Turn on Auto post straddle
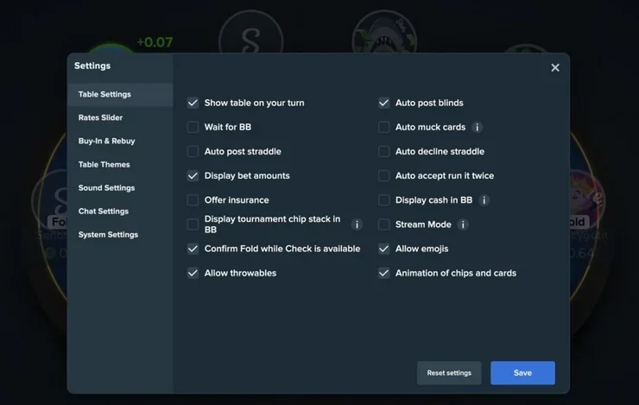This screenshot has width=639, height=405. point(193,151)
